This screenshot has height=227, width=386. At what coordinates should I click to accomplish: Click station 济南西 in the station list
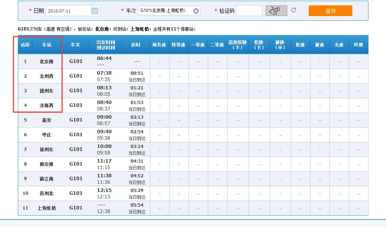click(x=47, y=105)
